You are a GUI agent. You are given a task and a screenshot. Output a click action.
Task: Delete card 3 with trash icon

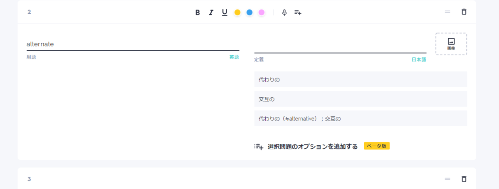point(464,179)
